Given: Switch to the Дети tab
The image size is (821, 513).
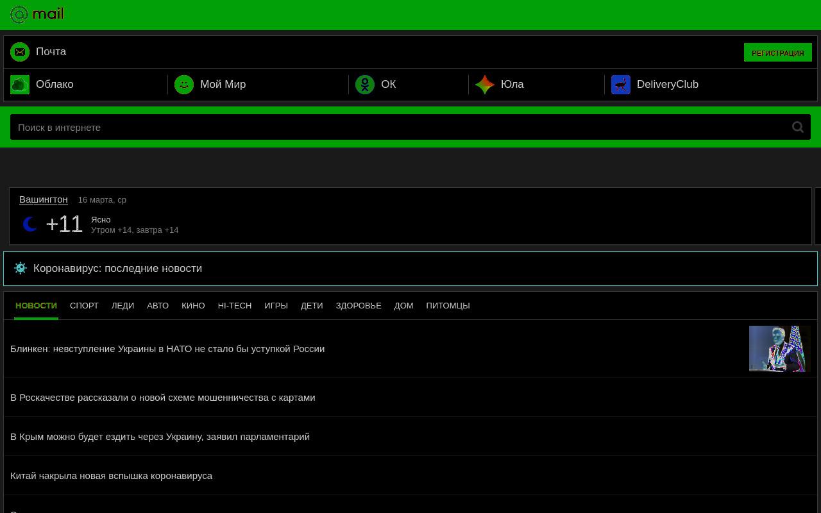Looking at the screenshot, I should [312, 305].
